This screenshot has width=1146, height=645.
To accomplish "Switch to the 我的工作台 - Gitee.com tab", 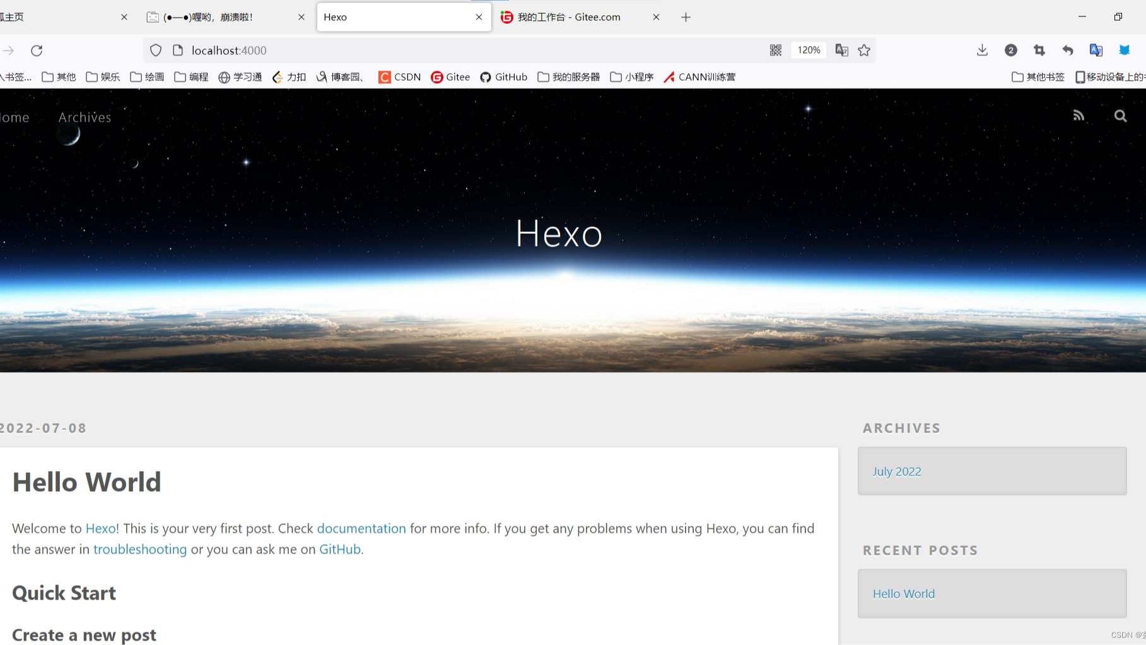I will coord(580,17).
